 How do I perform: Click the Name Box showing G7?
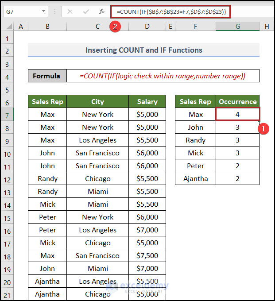pyautogui.click(x=22, y=12)
